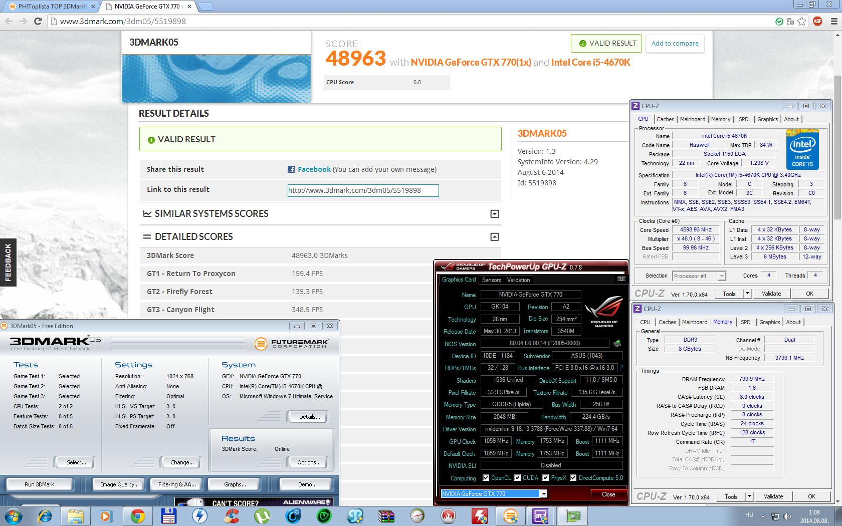The image size is (842, 526).
Task: Click the page vertical scrollbar
Action: [837, 148]
